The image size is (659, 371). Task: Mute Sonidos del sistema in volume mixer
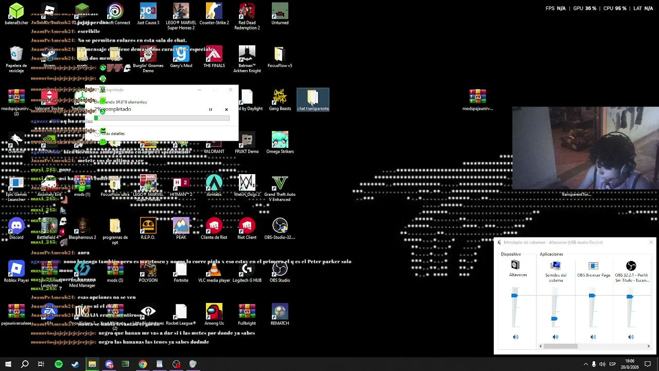point(556,337)
